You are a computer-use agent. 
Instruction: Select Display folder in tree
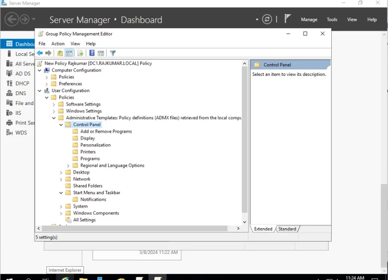pos(87,138)
